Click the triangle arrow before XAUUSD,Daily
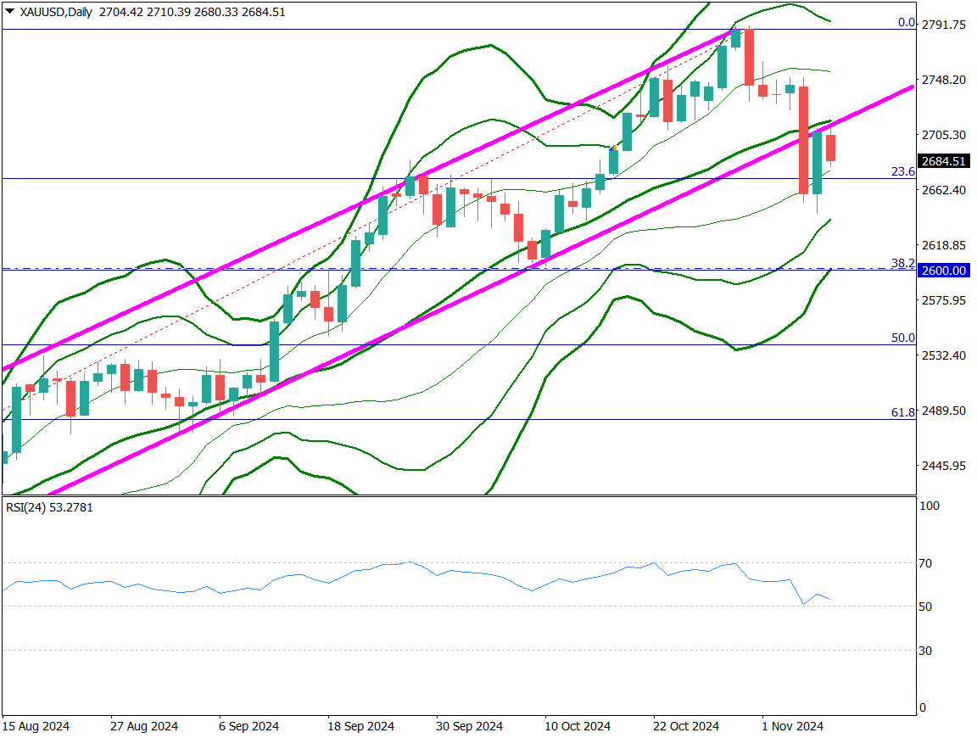 point(9,10)
